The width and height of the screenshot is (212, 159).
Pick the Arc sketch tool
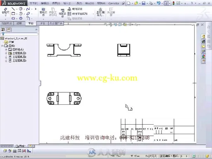tap(21, 14)
